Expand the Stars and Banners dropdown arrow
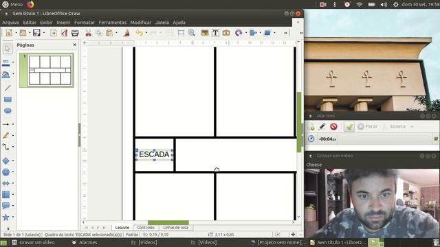Viewport: 440px width, 247px height. [x=13, y=217]
